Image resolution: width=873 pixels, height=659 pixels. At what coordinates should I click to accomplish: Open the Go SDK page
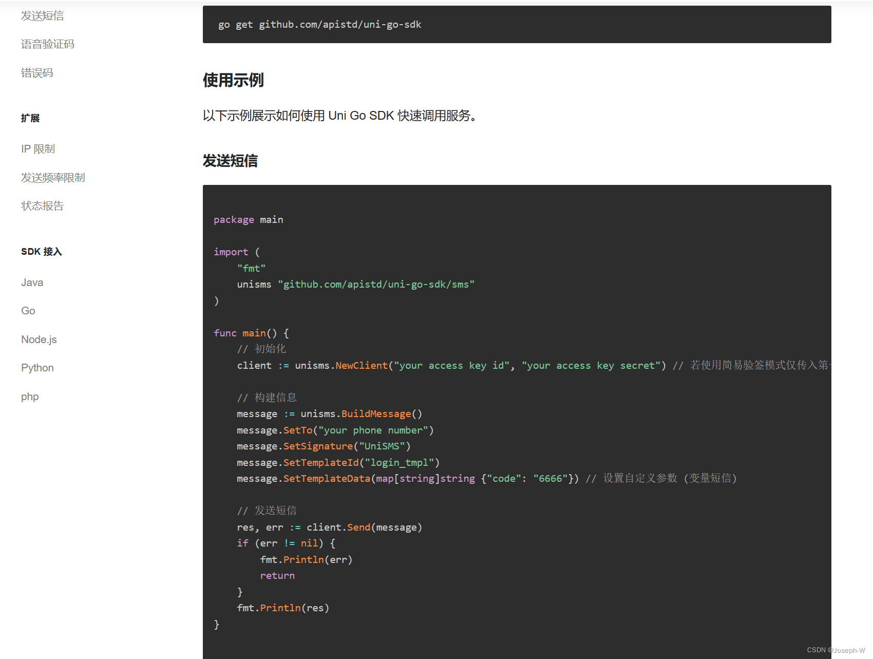click(28, 311)
